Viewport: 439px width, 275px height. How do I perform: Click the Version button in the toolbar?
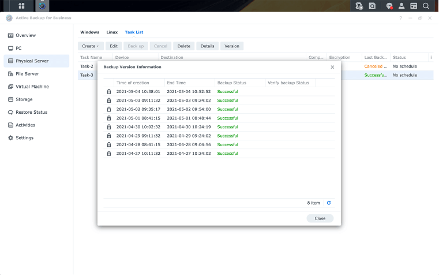pos(231,46)
